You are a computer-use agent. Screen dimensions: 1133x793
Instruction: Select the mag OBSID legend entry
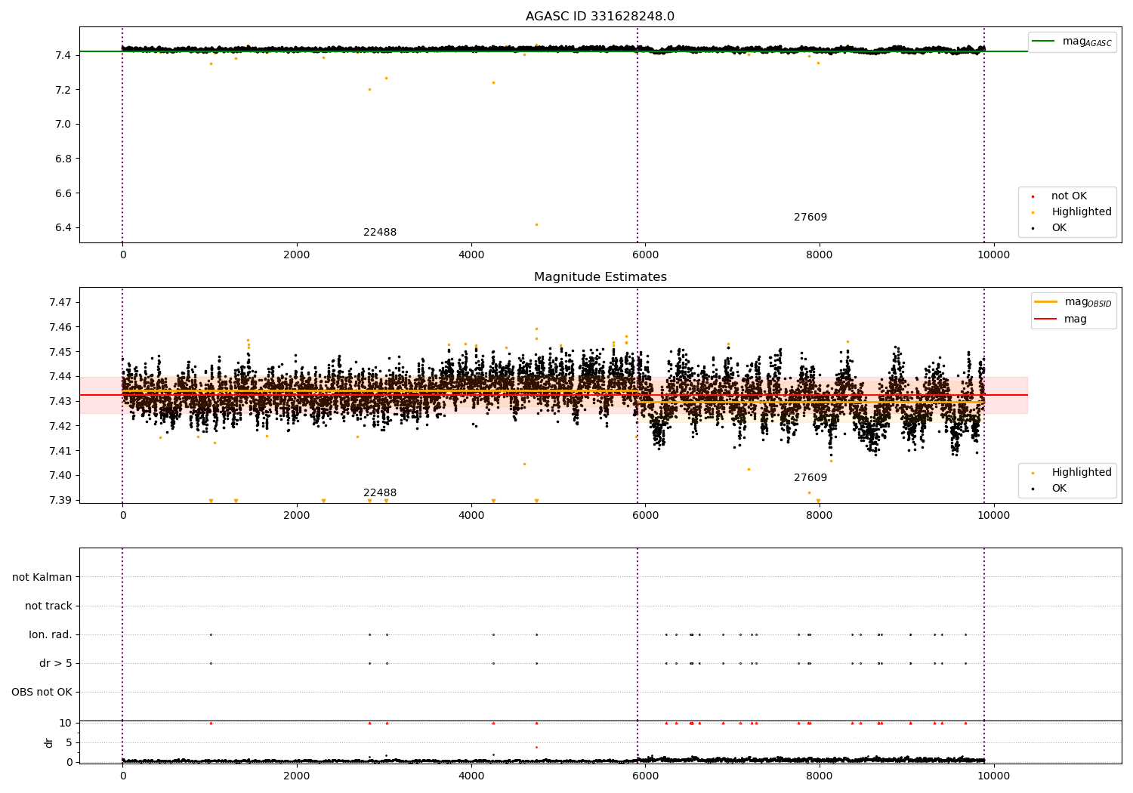[1073, 302]
